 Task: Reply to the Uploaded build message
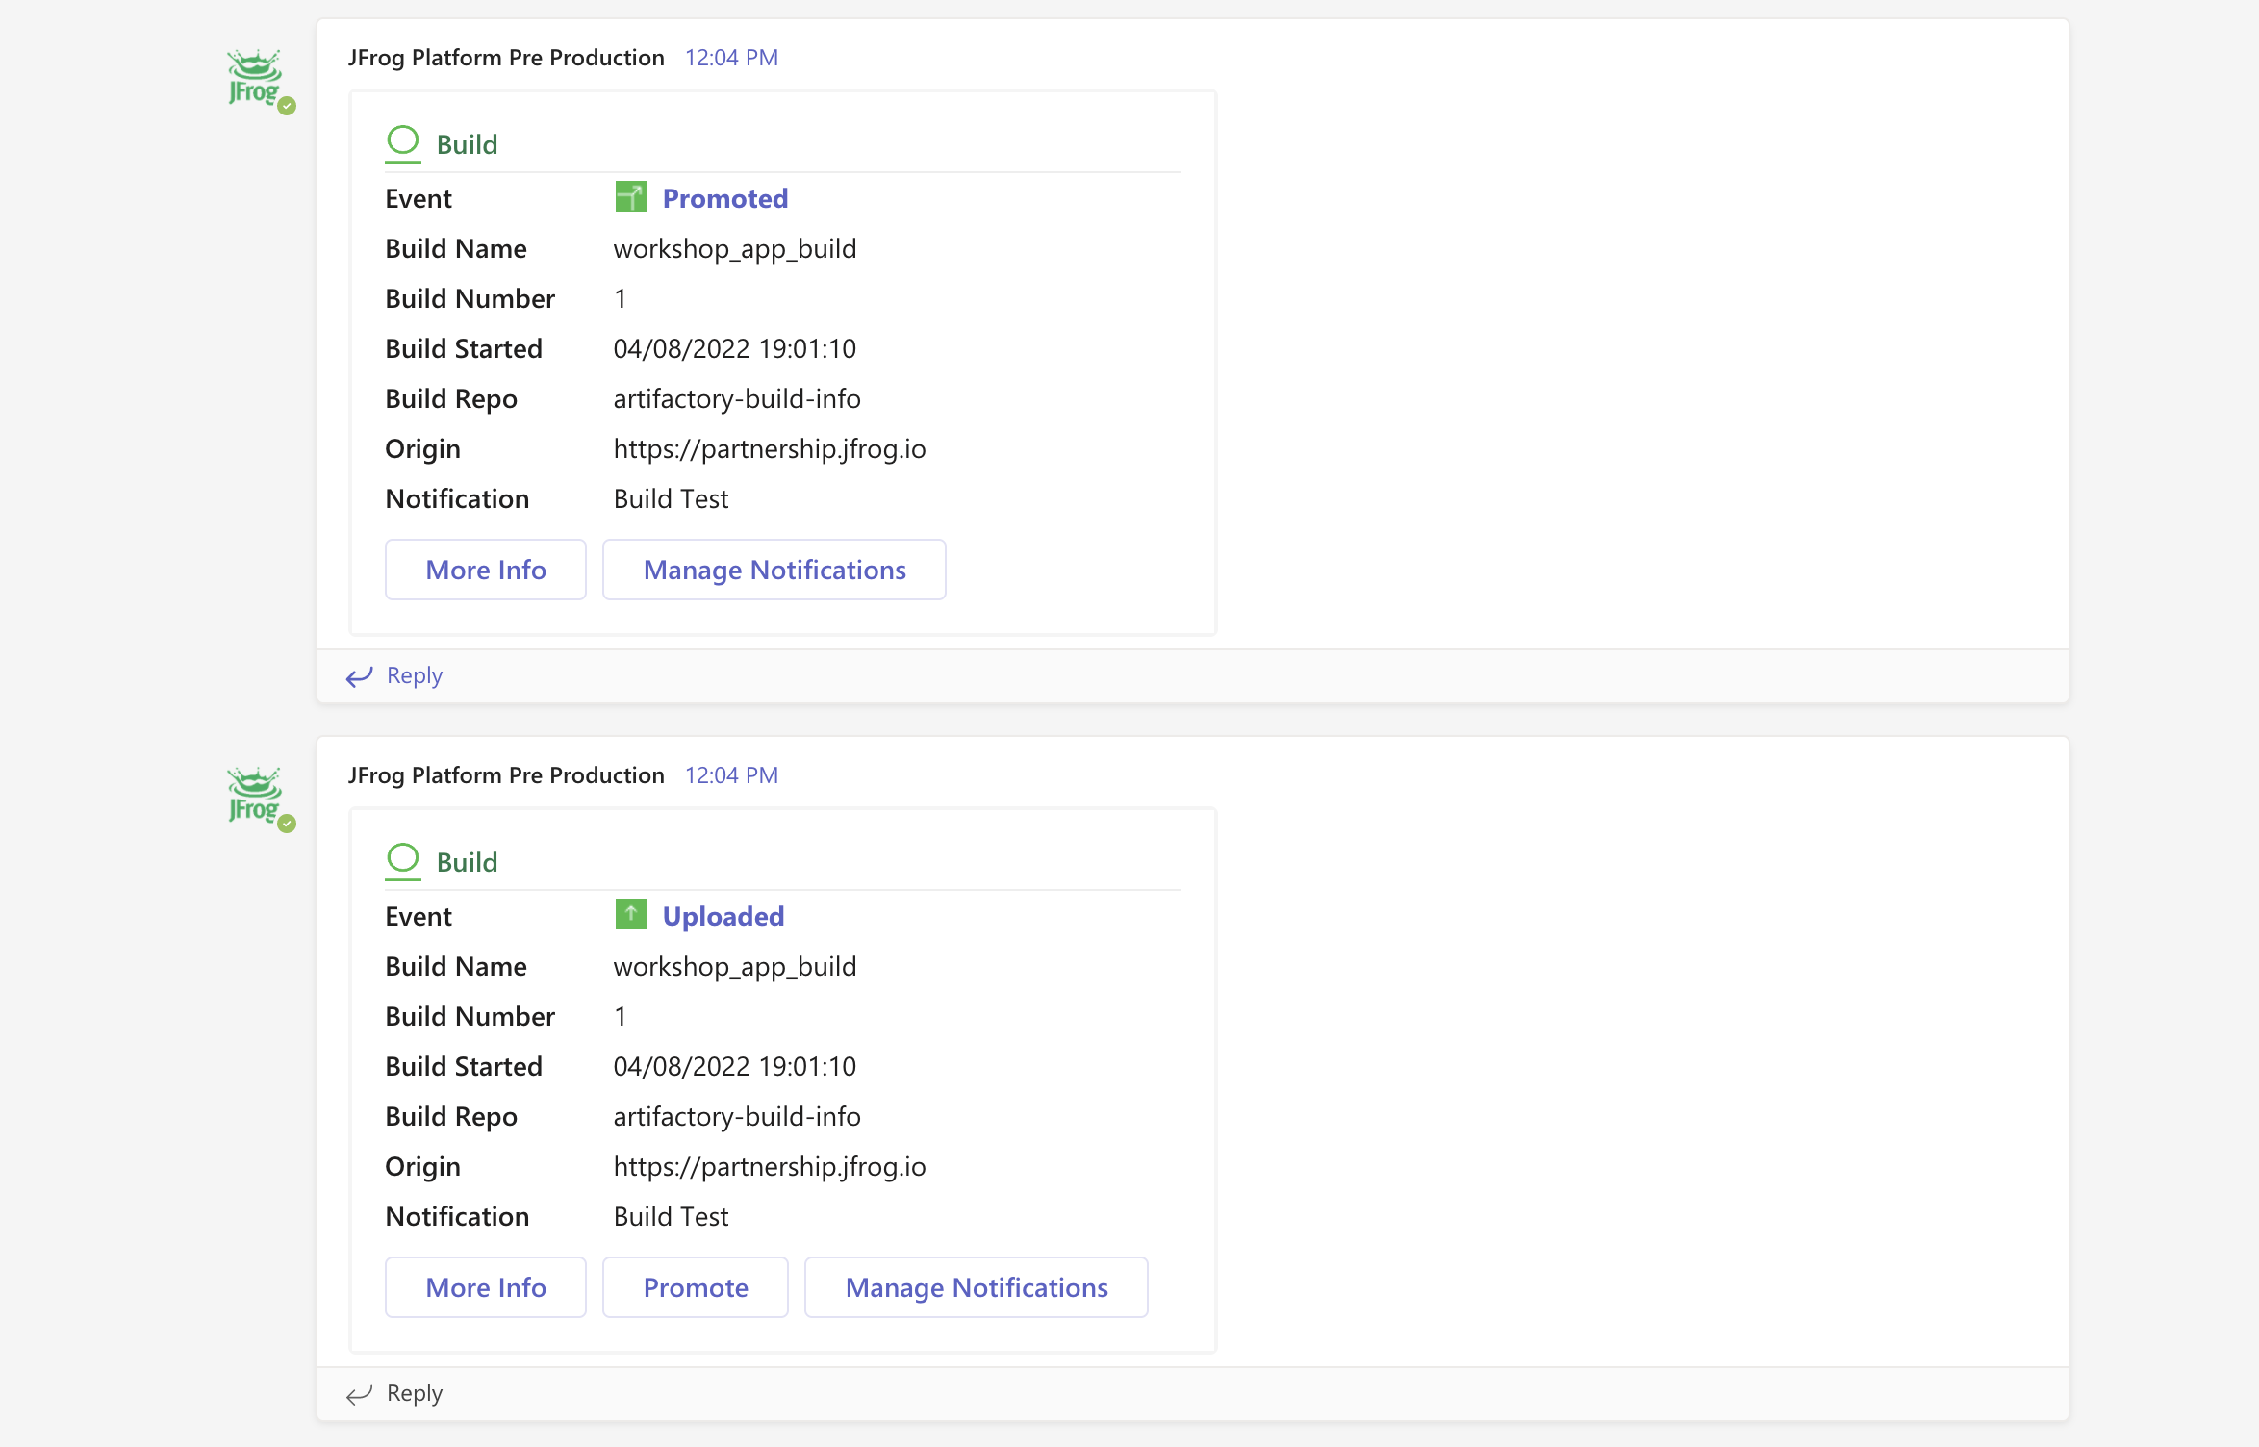tap(414, 1393)
